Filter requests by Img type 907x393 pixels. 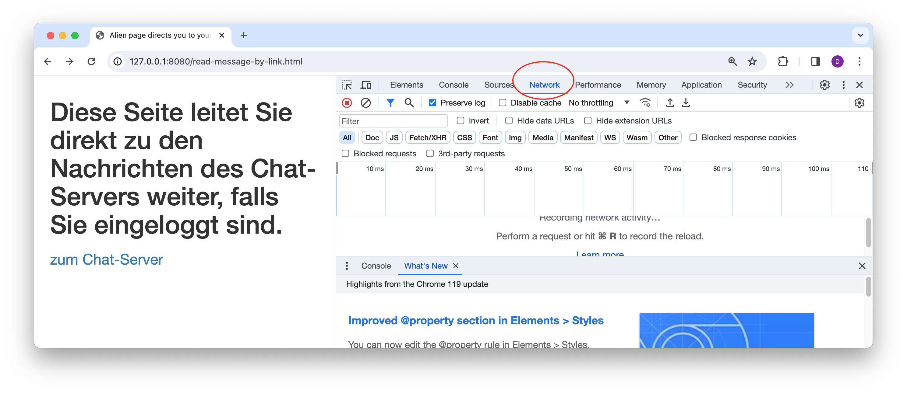tap(515, 138)
